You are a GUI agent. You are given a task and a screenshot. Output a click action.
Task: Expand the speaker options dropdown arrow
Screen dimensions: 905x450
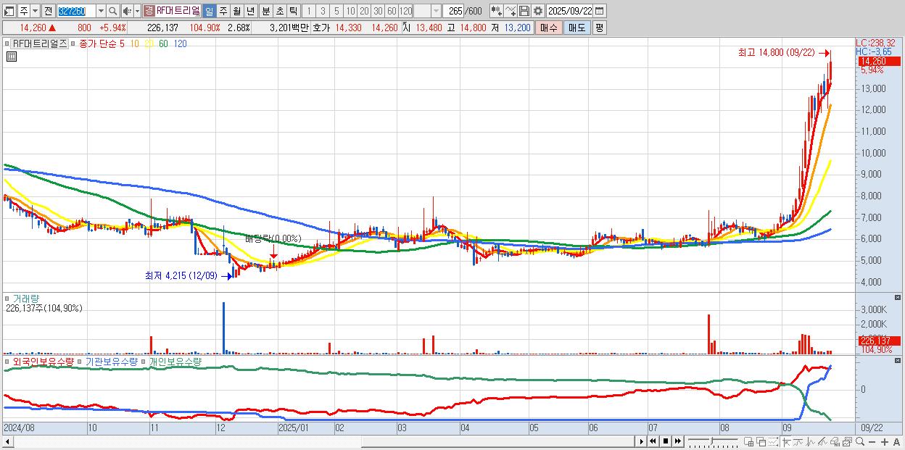(137, 11)
